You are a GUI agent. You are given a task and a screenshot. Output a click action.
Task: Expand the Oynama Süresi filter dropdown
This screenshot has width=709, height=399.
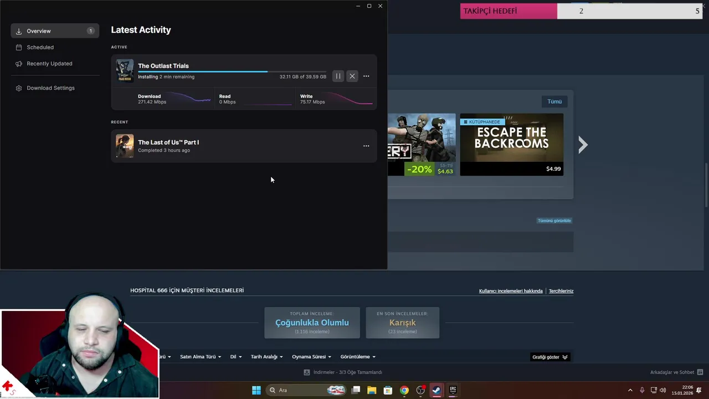pos(312,357)
